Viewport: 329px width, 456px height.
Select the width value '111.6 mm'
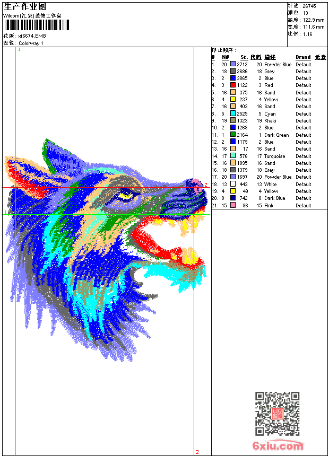click(x=314, y=27)
